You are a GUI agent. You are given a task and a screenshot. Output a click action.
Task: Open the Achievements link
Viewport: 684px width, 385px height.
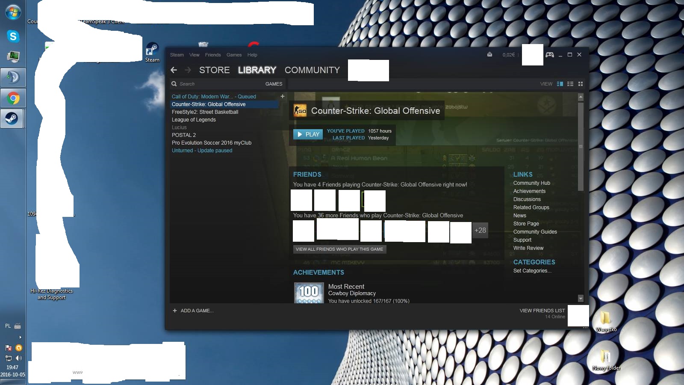pos(529,191)
